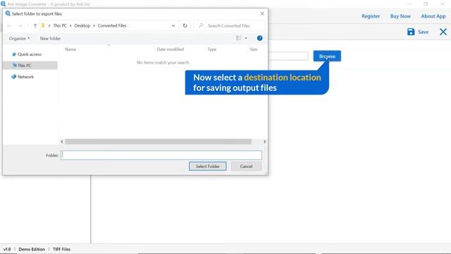Close the export panel with the X icon
This screenshot has height=254, width=451.
click(443, 32)
